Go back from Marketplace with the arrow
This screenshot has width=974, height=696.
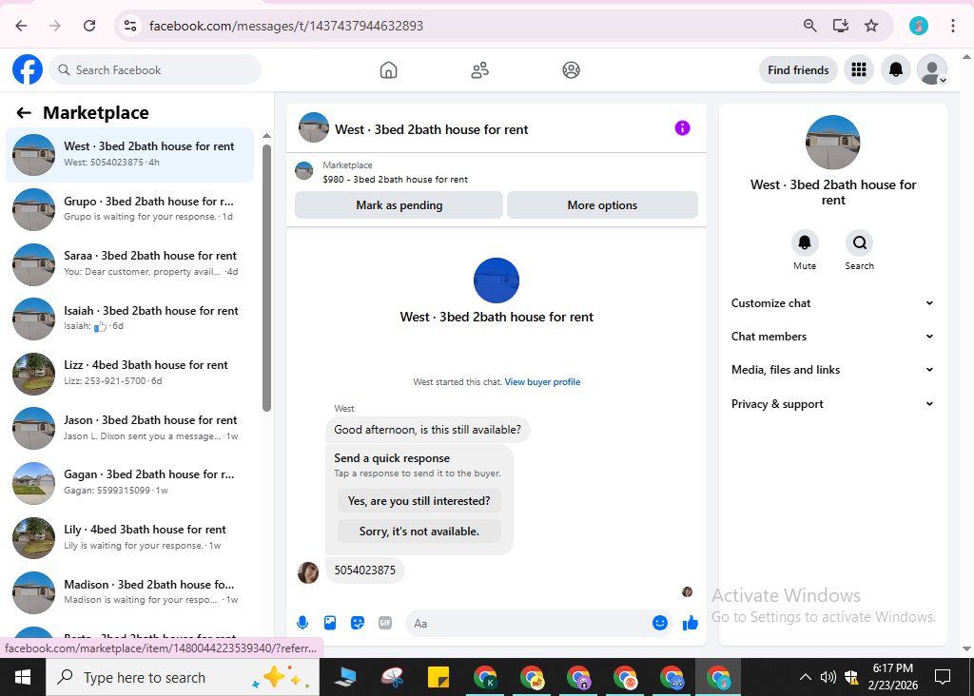(x=24, y=112)
